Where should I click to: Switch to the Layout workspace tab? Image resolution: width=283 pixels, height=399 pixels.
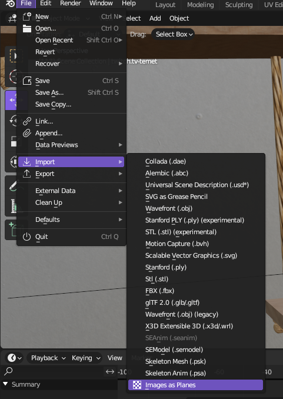click(165, 5)
